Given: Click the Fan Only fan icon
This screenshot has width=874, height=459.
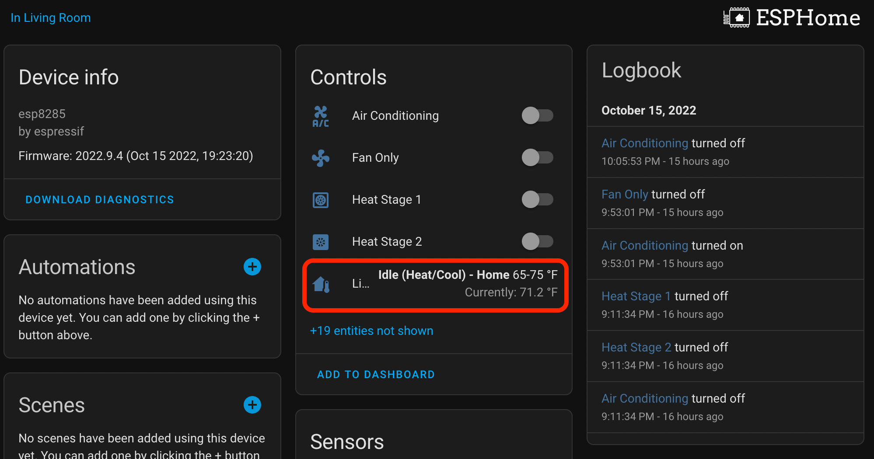Looking at the screenshot, I should click(x=321, y=158).
